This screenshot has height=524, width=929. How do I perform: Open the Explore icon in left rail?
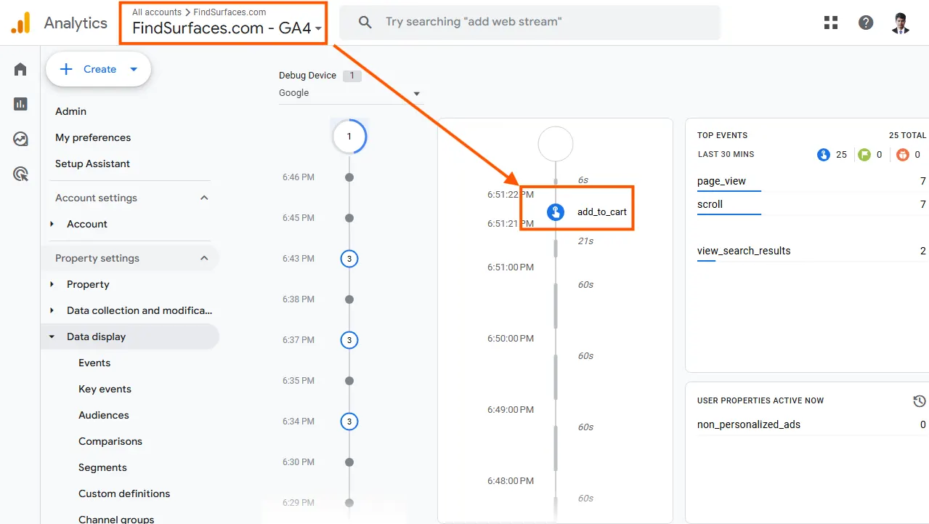pos(20,139)
